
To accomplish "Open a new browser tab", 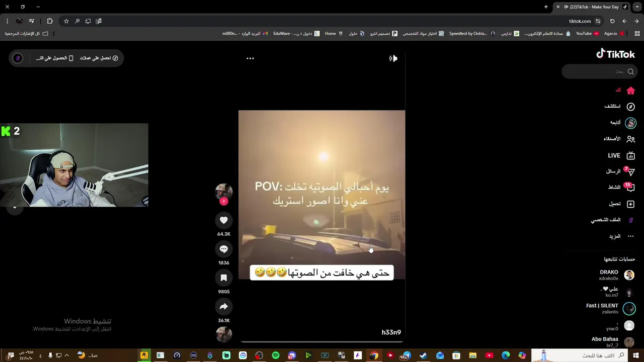I will (x=546, y=7).
